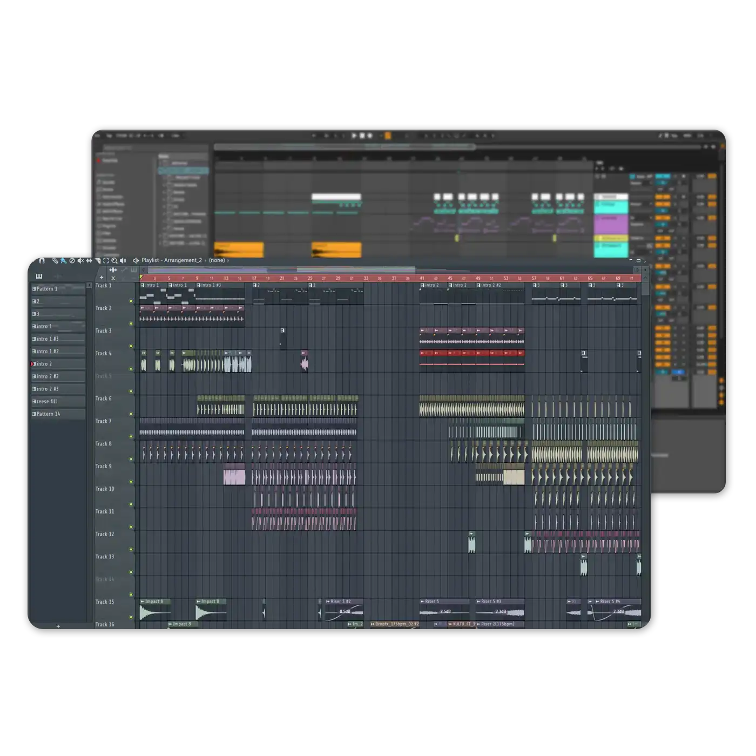Select the Draw pencil tool
This screenshot has height=756, width=756.
tap(55, 261)
